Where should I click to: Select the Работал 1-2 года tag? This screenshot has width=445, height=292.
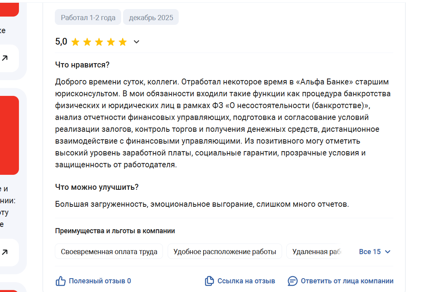[x=88, y=17]
